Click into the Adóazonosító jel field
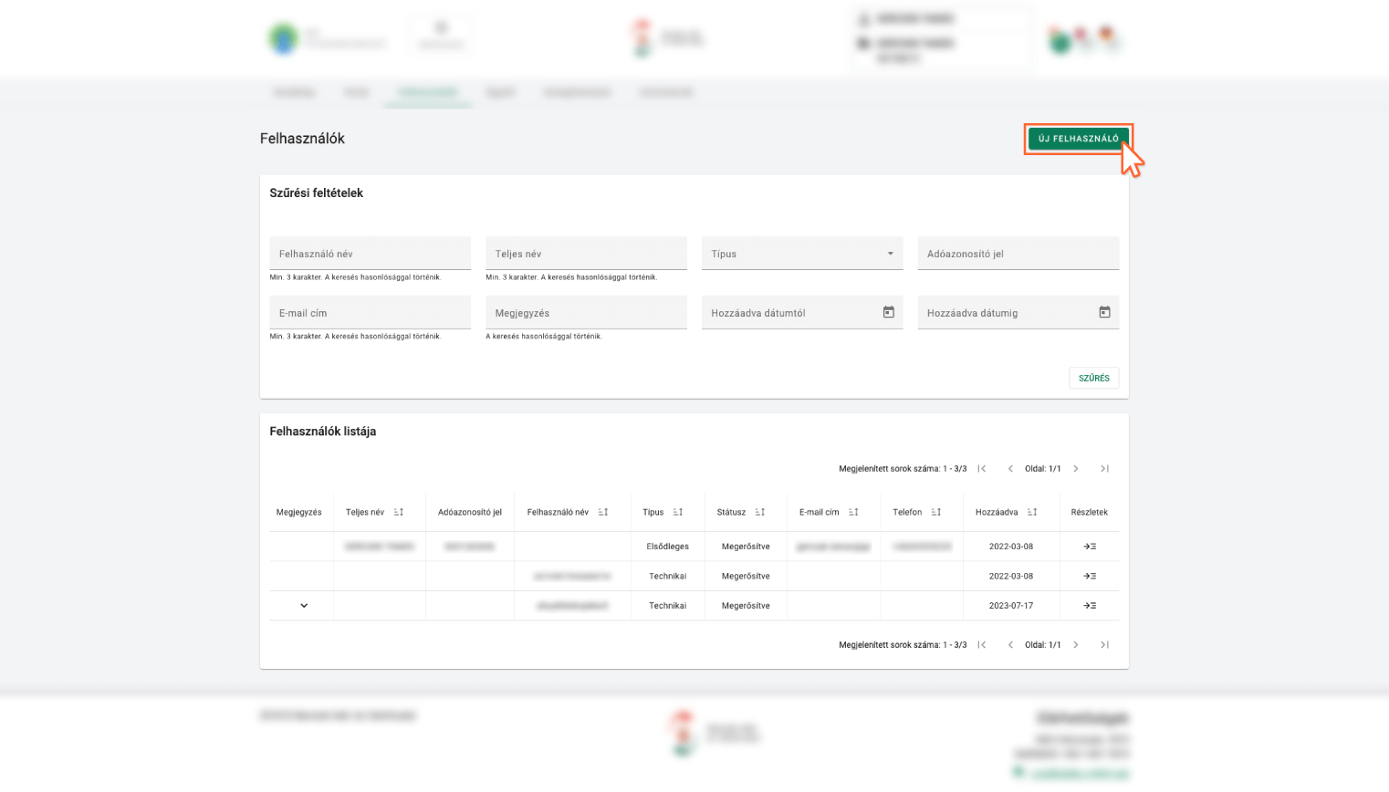1389x792 pixels. (x=1018, y=254)
